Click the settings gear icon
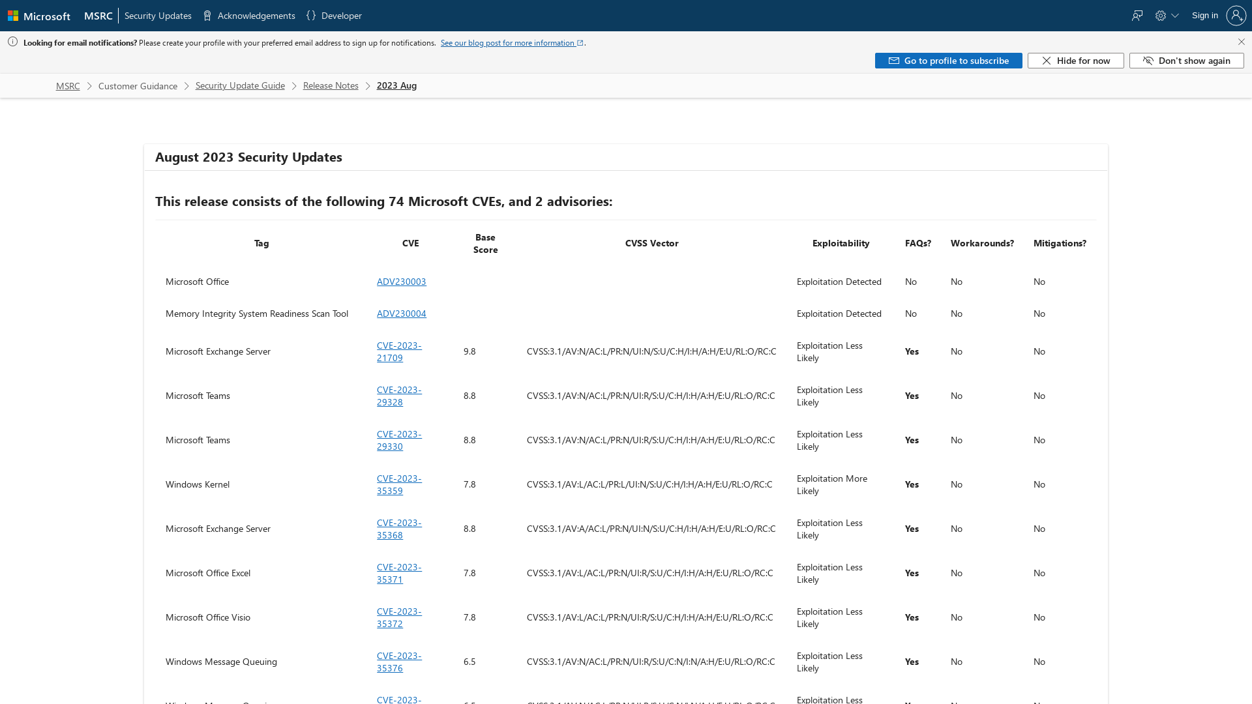1252x704 pixels. click(x=1161, y=16)
